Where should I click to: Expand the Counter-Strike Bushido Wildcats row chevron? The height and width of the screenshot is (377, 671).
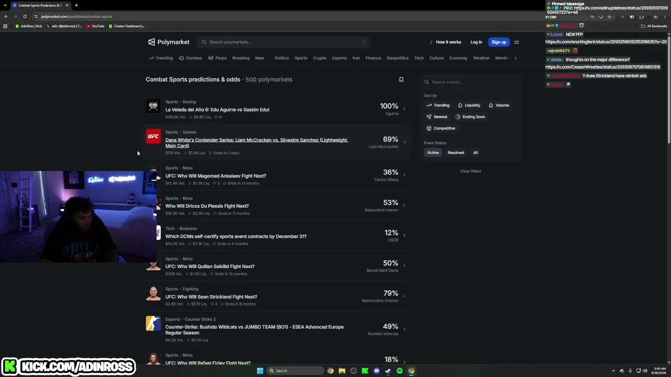(404, 329)
